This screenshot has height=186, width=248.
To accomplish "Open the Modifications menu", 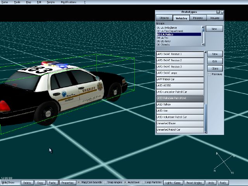I will click(x=69, y=2).
